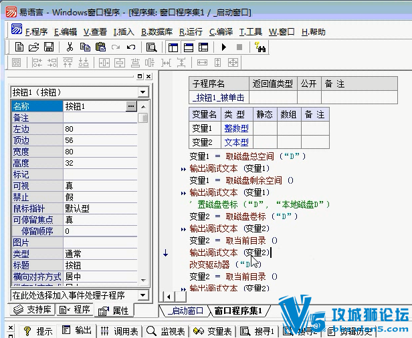Open binoculars help search icon
This screenshot has height=338, width=412.
click(260, 47)
